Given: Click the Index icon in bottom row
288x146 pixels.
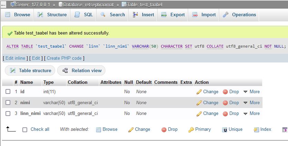Looking at the screenshot, I should 256,130.
